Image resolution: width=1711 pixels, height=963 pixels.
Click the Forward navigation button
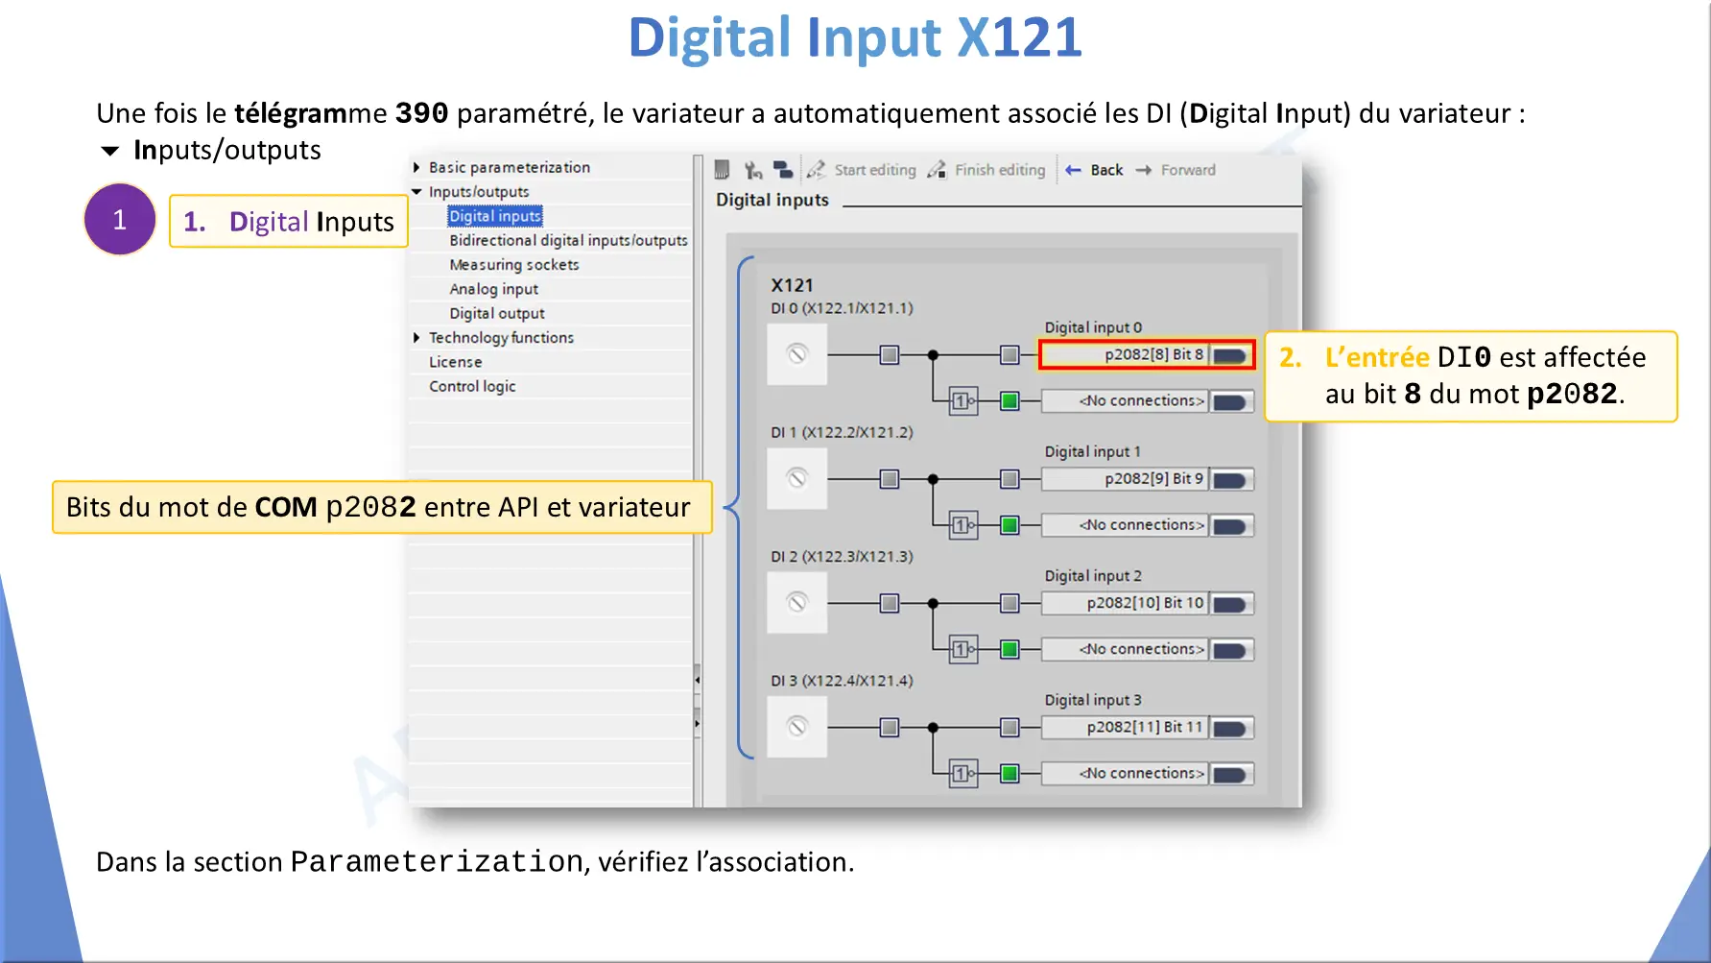[1176, 170]
